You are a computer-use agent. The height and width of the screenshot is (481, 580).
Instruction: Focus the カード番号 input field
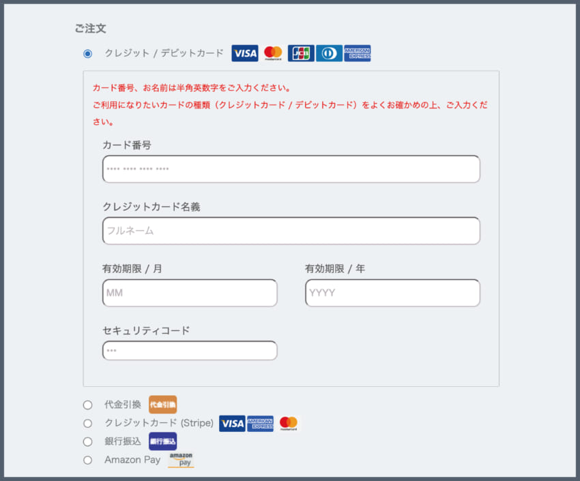[x=291, y=169]
